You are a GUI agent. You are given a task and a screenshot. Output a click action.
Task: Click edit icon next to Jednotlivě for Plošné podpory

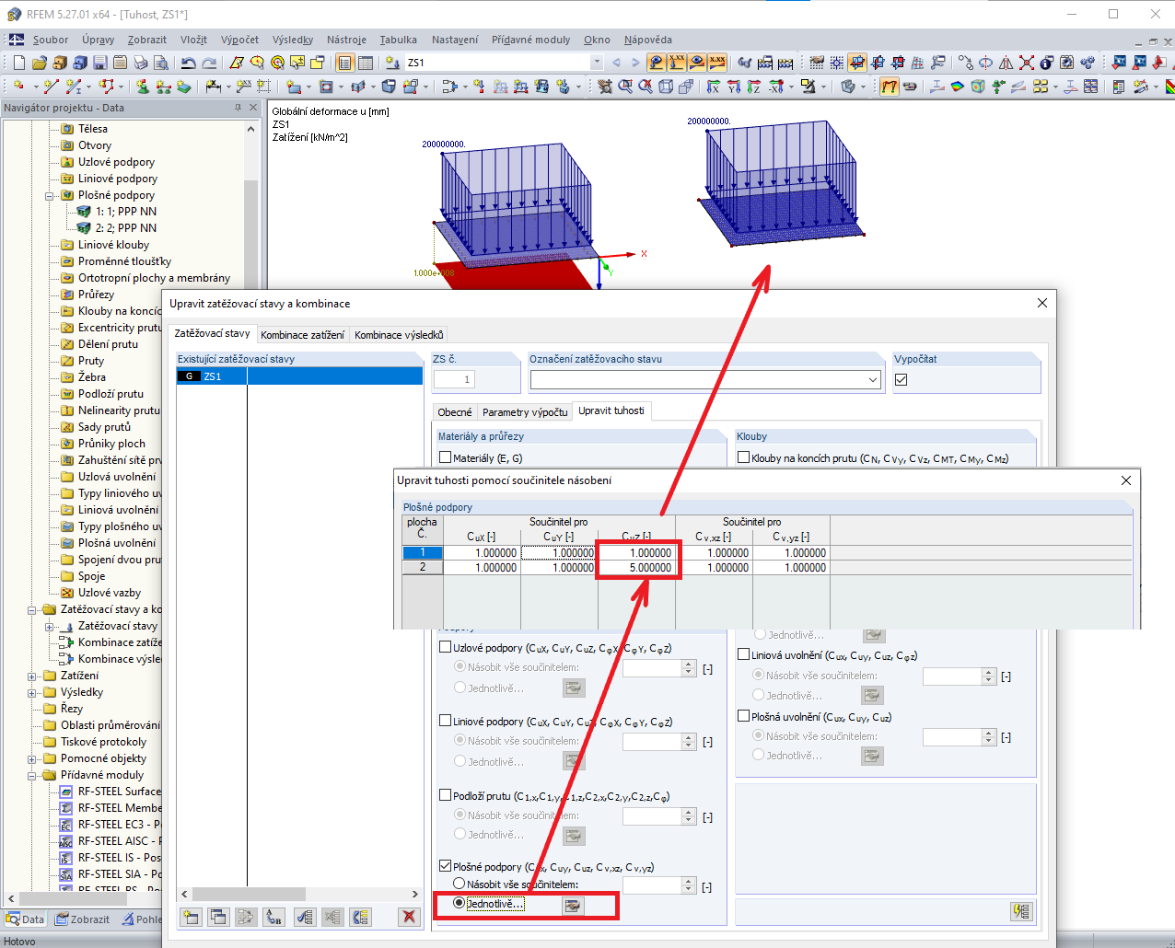click(x=573, y=906)
